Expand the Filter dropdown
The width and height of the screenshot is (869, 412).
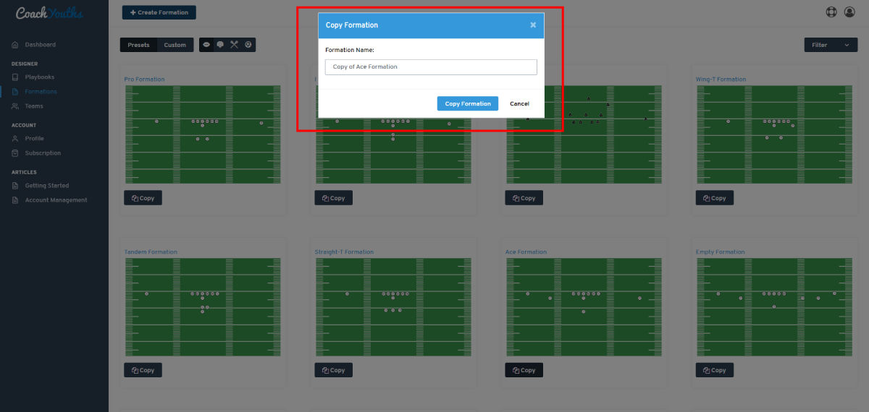[x=831, y=45]
